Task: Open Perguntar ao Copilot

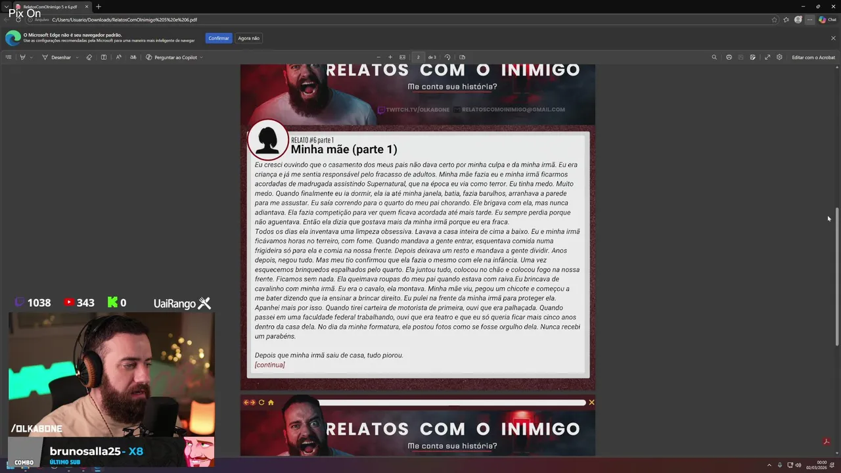Action: point(171,57)
